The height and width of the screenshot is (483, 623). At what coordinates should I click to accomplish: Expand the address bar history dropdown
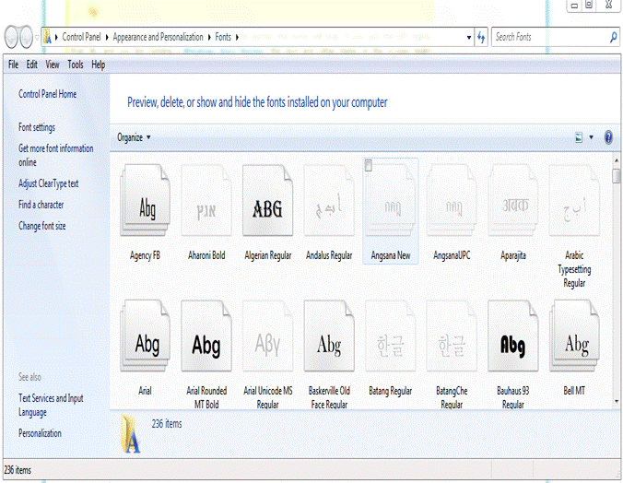click(x=469, y=38)
